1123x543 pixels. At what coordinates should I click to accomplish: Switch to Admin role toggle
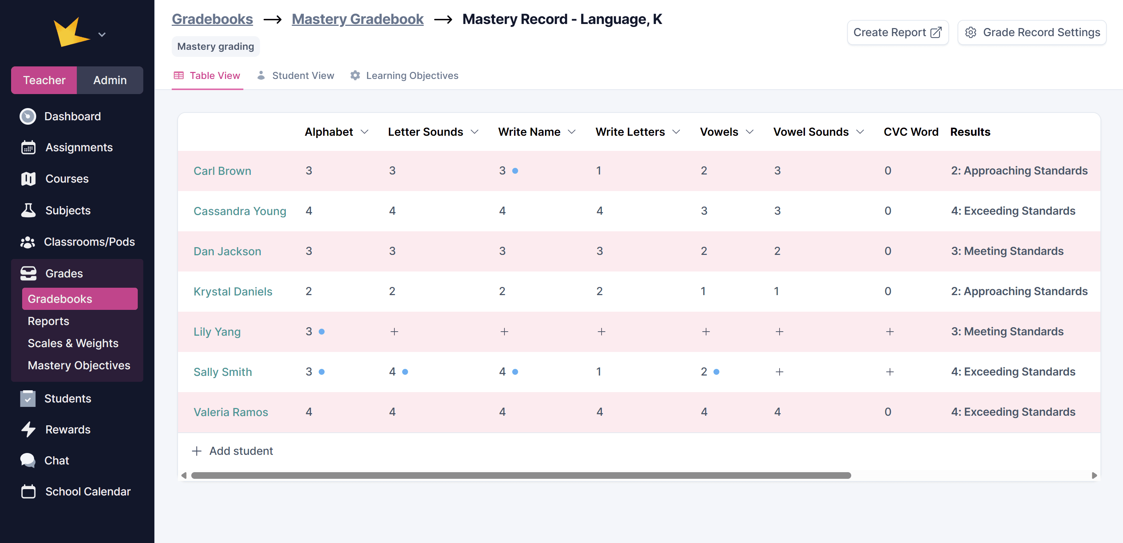[110, 80]
